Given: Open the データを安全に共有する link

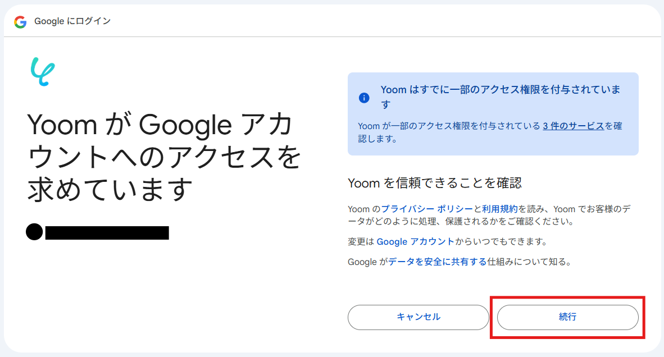Looking at the screenshot, I should pos(437,262).
